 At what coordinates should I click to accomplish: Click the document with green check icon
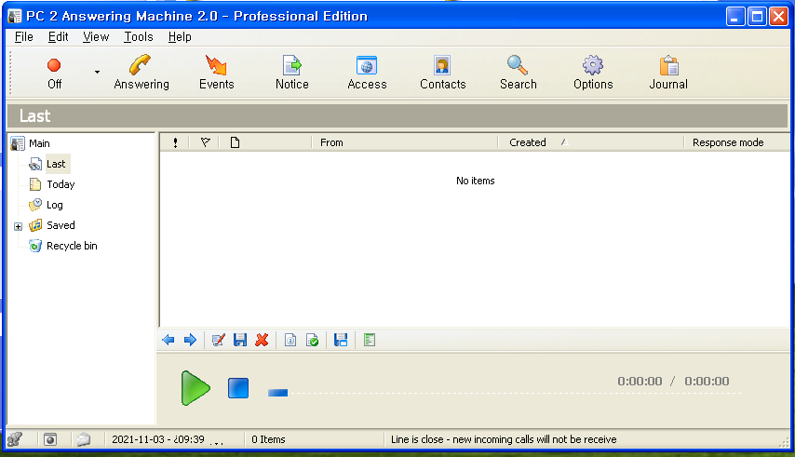click(313, 340)
